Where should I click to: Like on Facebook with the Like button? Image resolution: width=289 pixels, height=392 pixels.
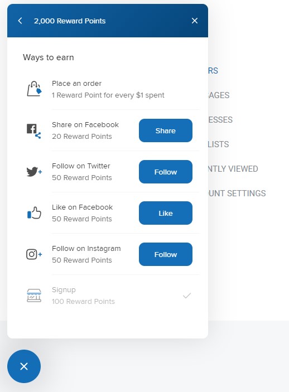tap(166, 213)
